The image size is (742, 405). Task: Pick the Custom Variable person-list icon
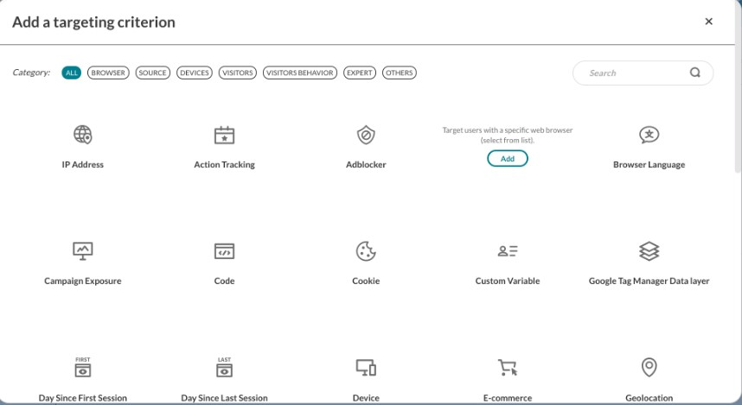[508, 251]
